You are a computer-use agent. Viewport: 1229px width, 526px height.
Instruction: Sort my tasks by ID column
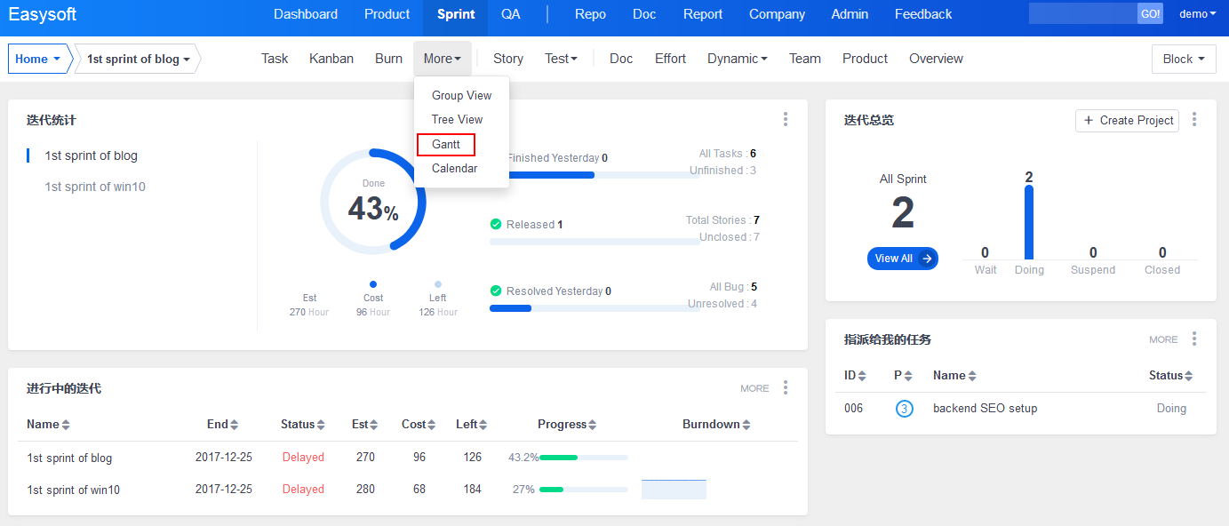[855, 376]
